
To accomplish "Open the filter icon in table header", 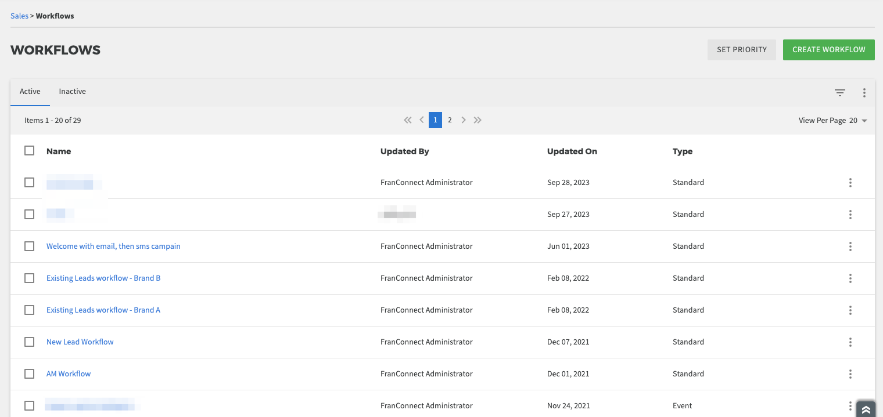I will tap(839, 92).
